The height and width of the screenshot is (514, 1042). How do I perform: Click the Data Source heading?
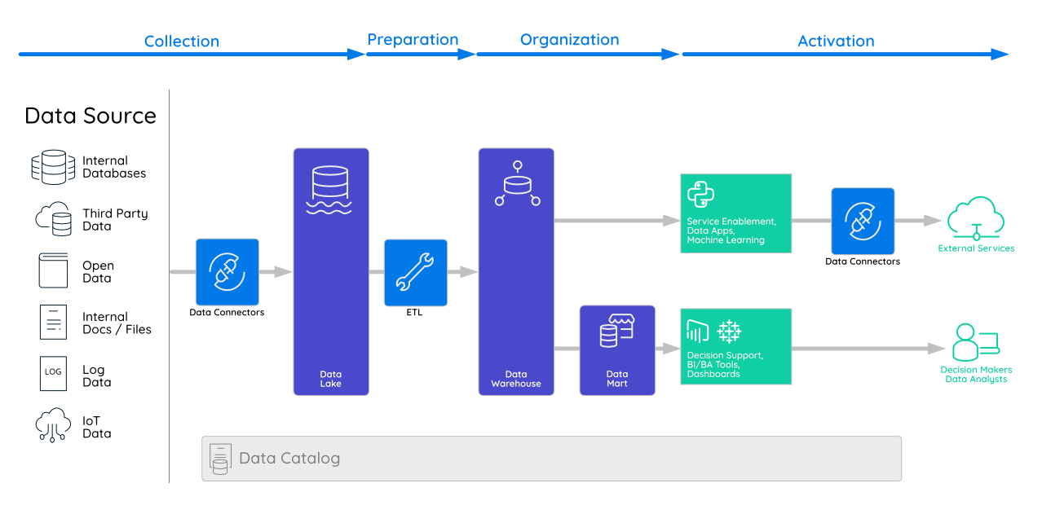(91, 116)
